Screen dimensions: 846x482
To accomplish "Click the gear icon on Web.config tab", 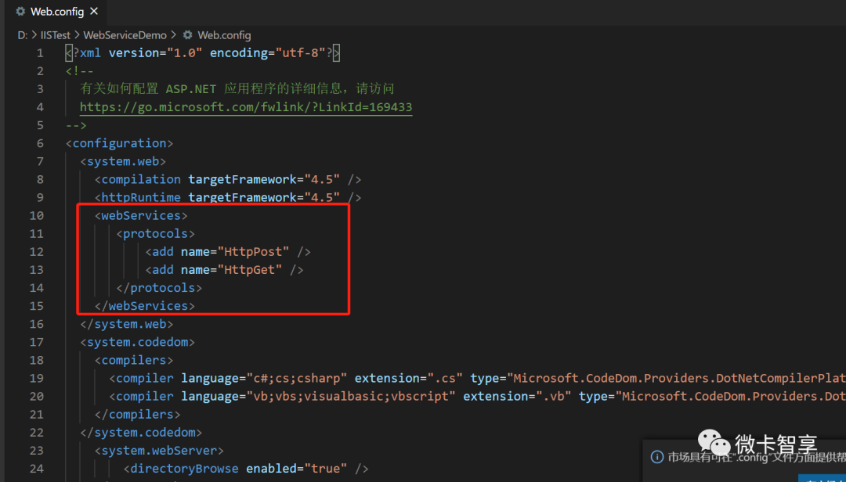I will pos(20,11).
